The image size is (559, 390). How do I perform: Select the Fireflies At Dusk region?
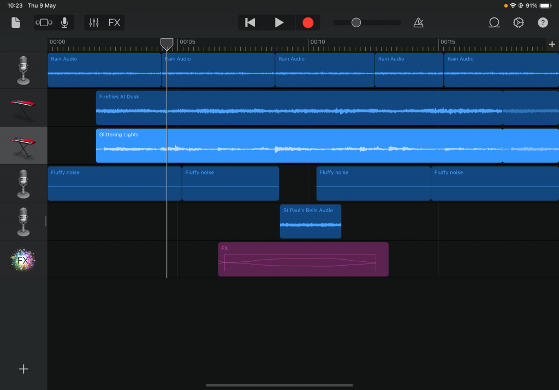(299, 108)
